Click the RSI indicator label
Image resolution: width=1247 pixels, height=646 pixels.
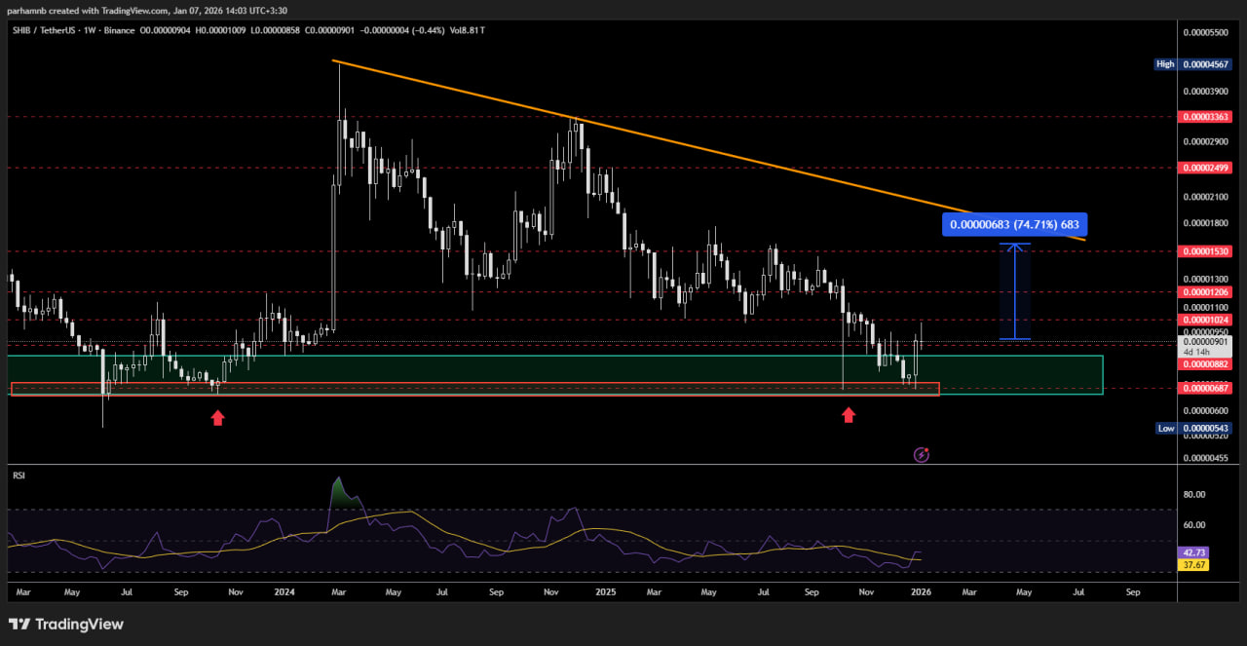pyautogui.click(x=19, y=475)
